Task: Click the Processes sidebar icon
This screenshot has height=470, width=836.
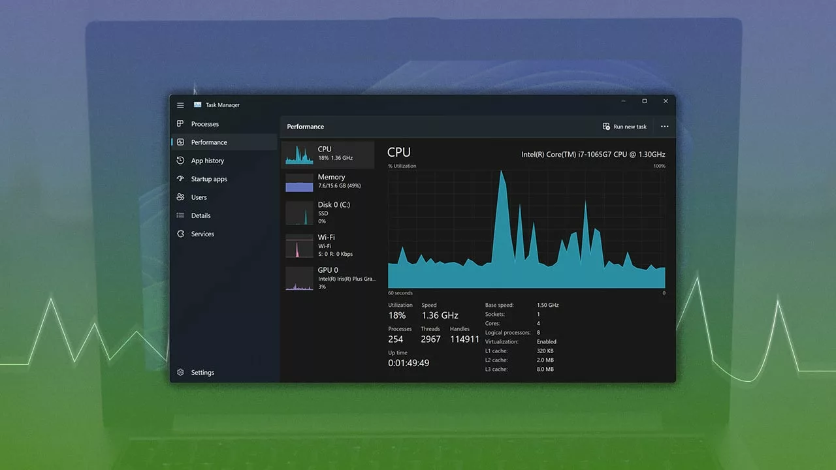Action: (x=180, y=124)
